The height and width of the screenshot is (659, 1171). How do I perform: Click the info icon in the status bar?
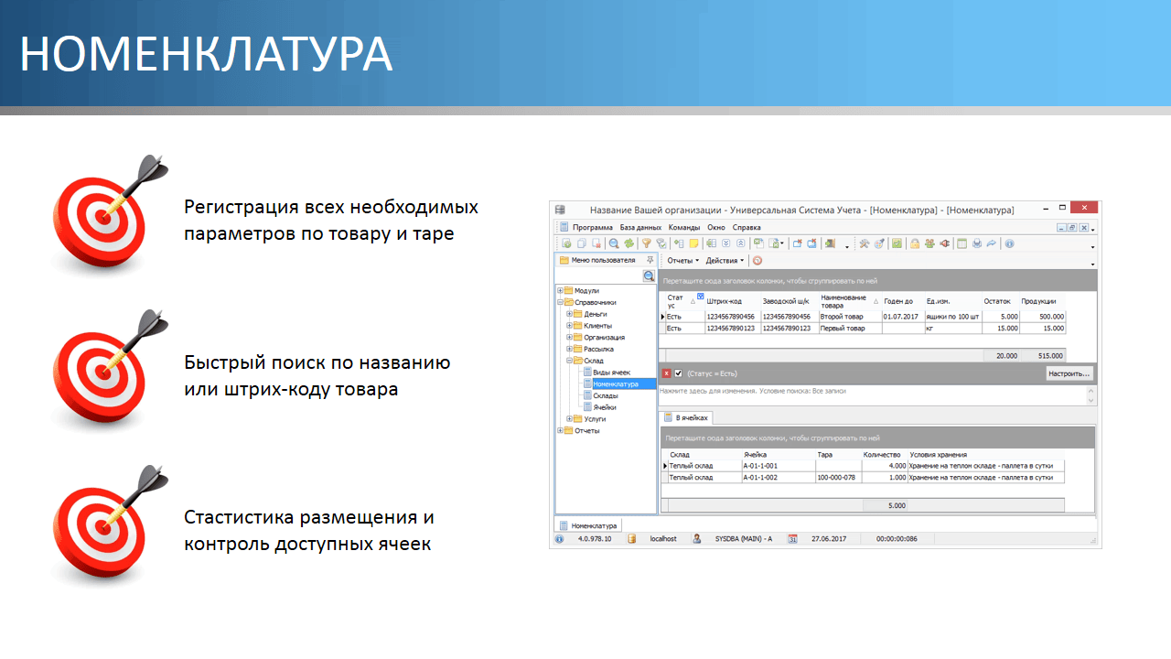tap(560, 539)
